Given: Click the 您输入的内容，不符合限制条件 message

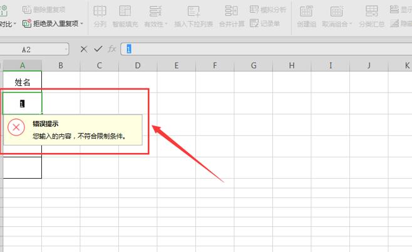Looking at the screenshot, I should tap(80, 136).
